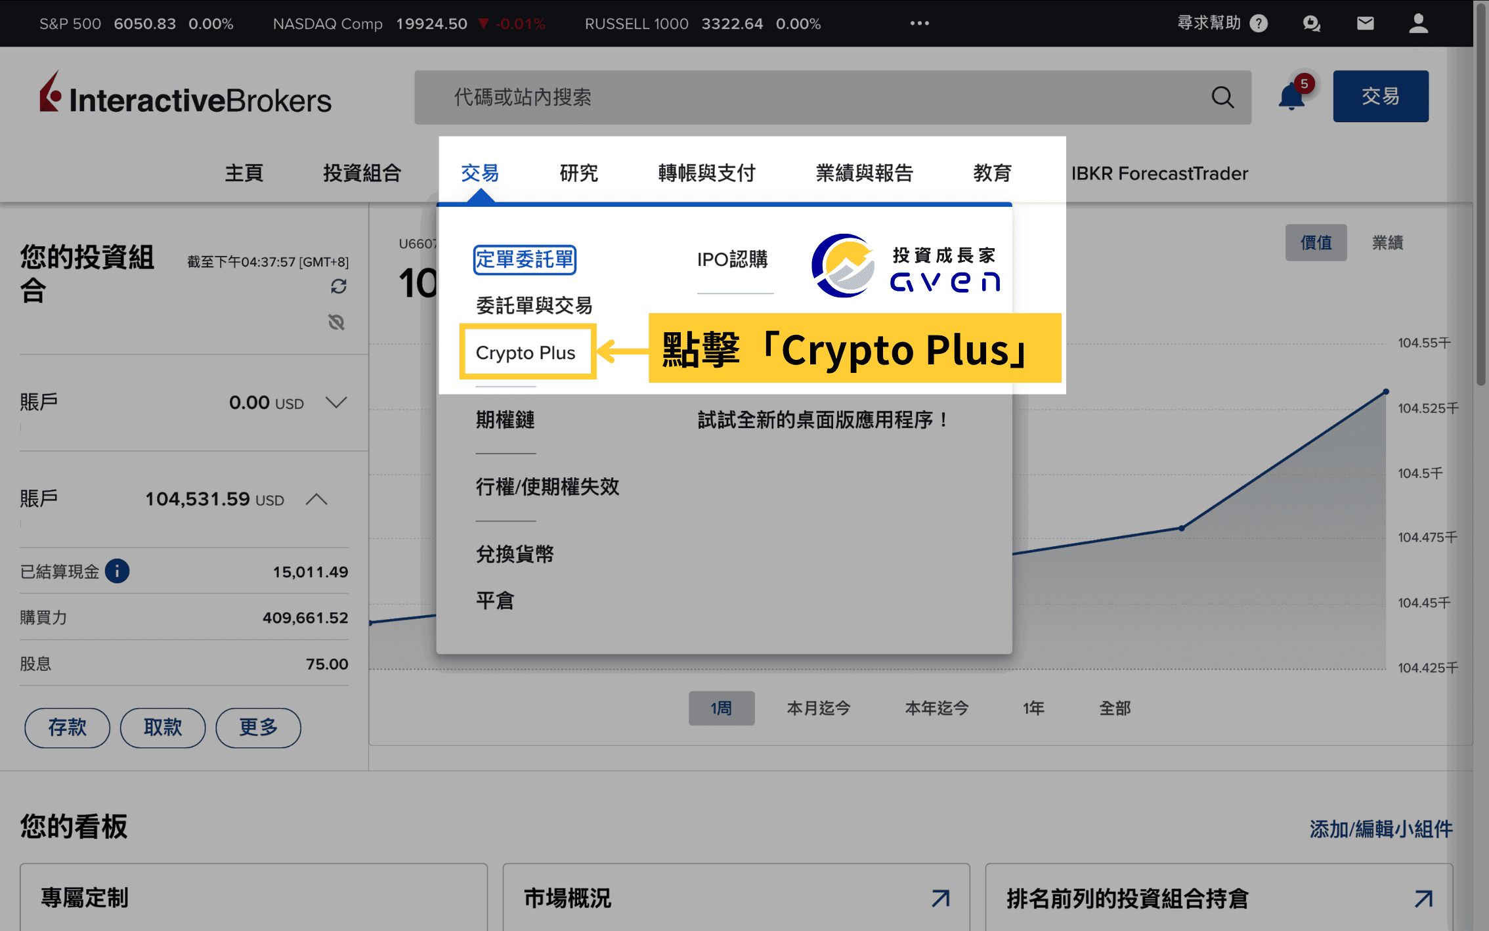Open messages via the mail icon
1489x931 pixels.
[x=1365, y=23]
